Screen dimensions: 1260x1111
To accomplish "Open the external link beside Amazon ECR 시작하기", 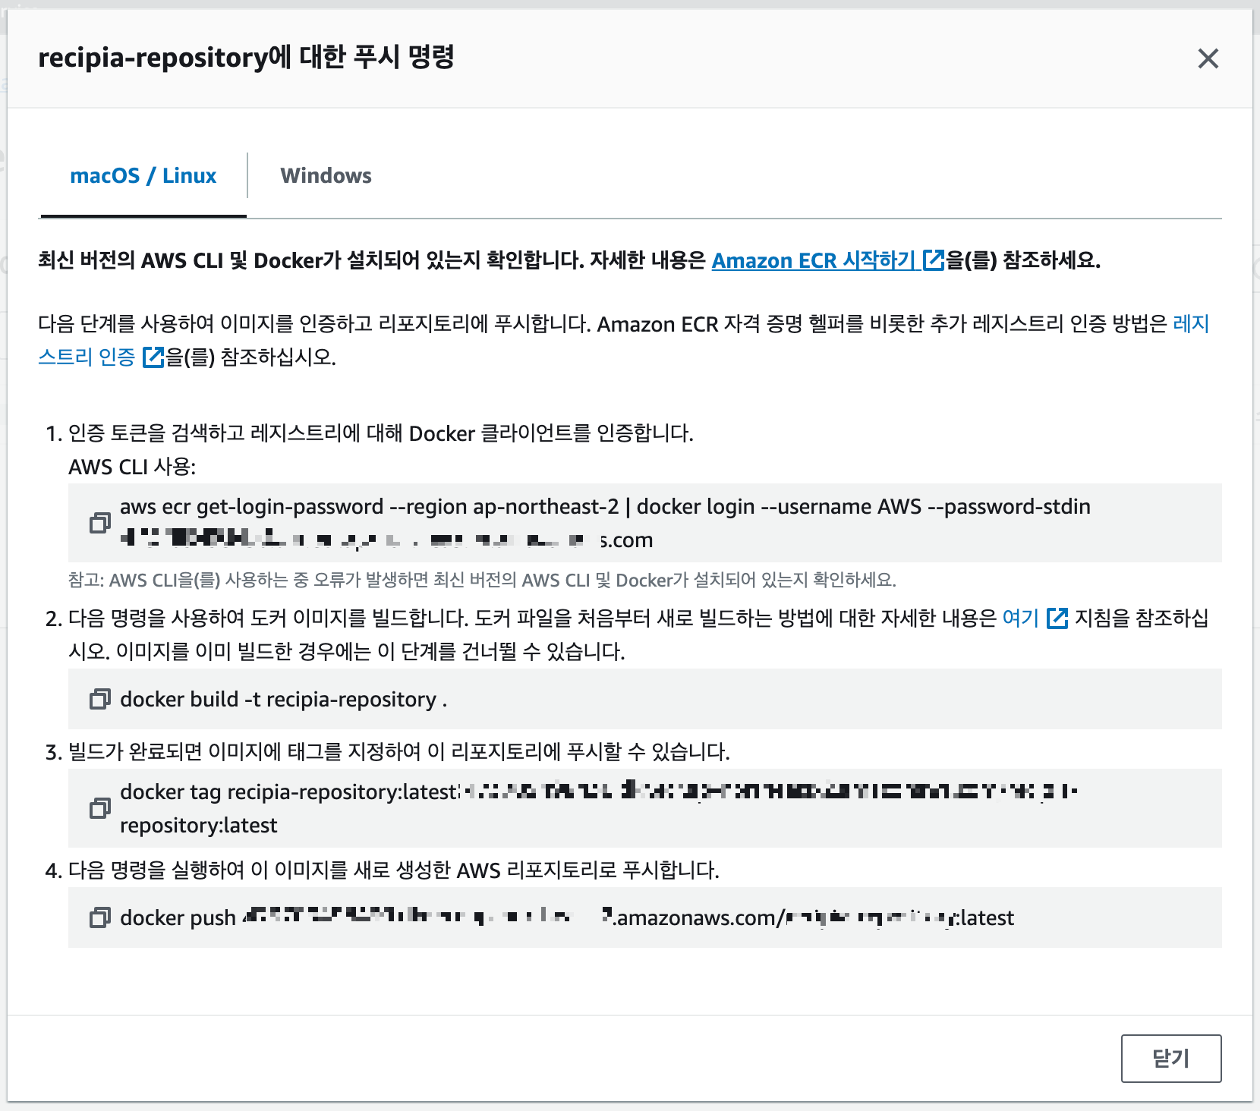I will [931, 260].
